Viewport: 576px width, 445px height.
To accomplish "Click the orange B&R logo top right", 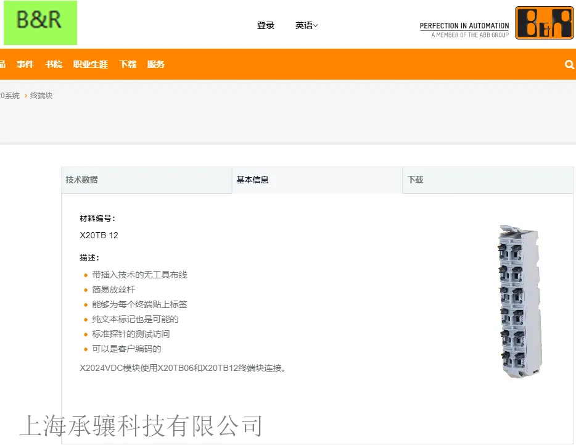I will 544,23.
